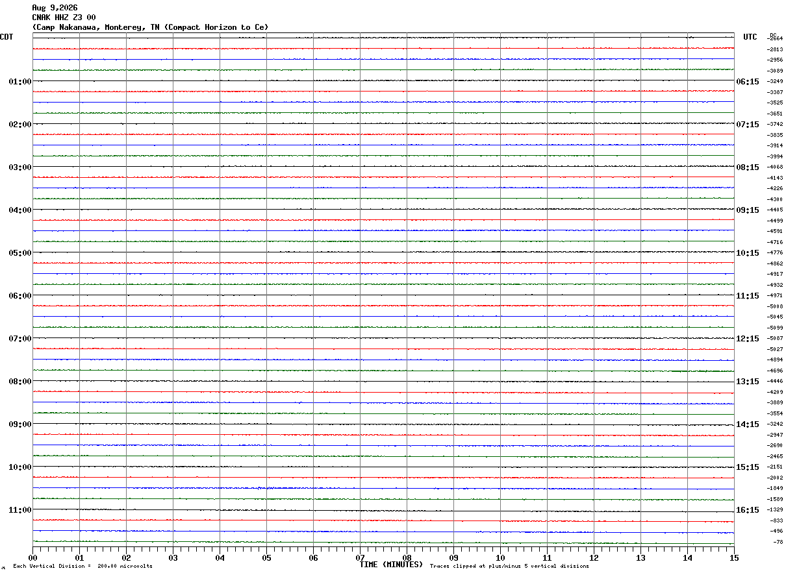The width and height of the screenshot is (786, 575).
Task: Click the 16:15 UTC row label
Action: click(747, 510)
